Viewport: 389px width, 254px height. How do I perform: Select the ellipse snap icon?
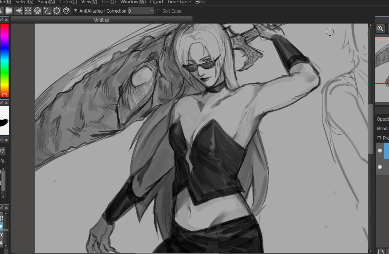click(57, 11)
